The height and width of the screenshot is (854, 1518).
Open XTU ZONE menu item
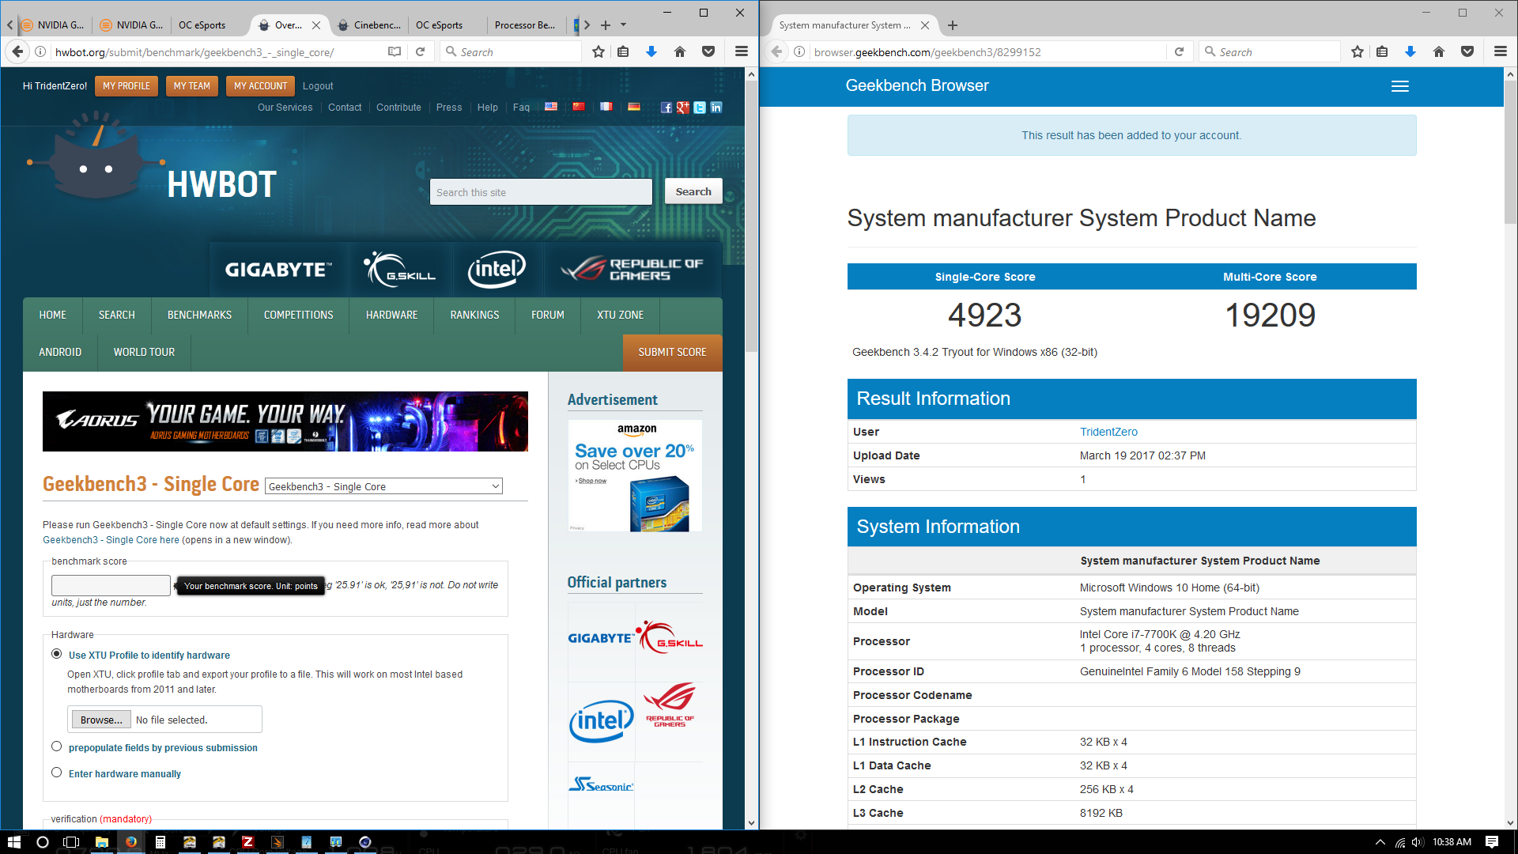coord(620,315)
